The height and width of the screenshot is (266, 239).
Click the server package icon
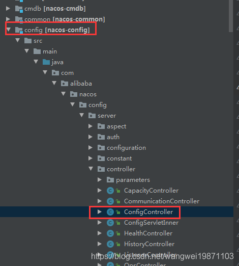pyautogui.click(x=92, y=116)
